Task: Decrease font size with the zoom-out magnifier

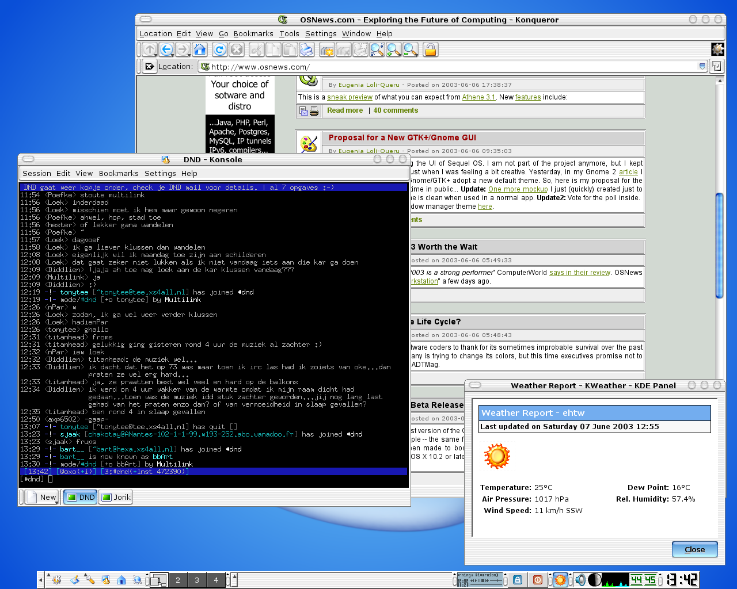Action: [x=411, y=50]
